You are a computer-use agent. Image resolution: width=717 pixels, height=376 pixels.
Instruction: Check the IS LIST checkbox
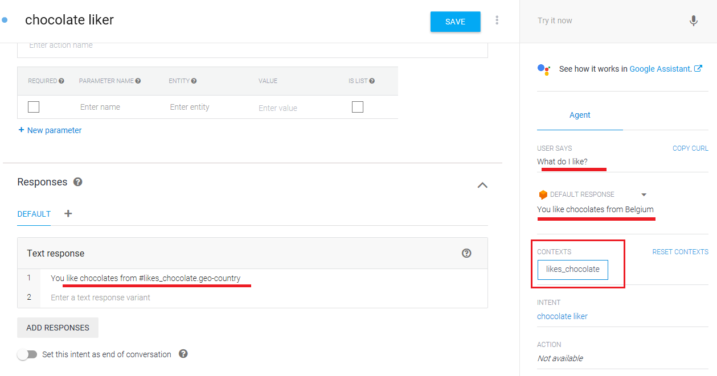[x=358, y=107]
